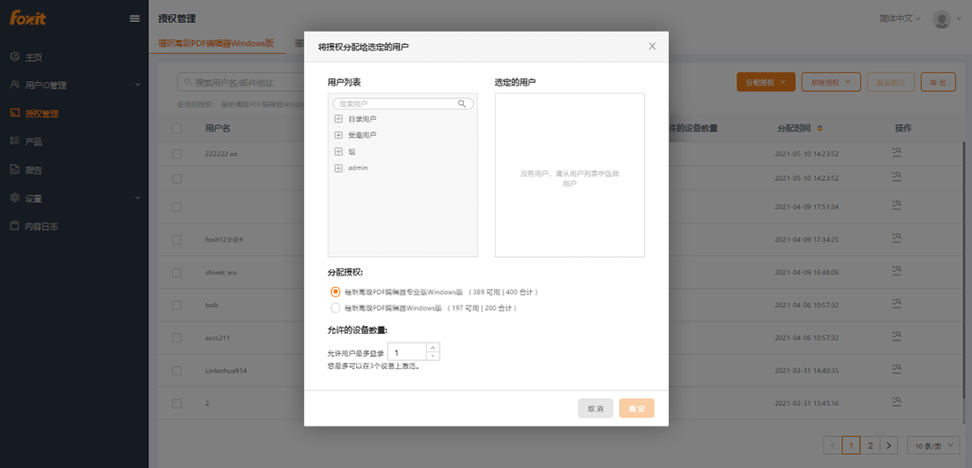Image resolution: width=972 pixels, height=468 pixels.
Task: Check the box for 222222 ee row
Action: pos(177,154)
